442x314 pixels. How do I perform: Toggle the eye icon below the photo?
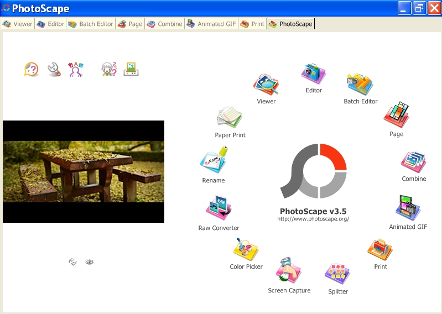point(90,262)
